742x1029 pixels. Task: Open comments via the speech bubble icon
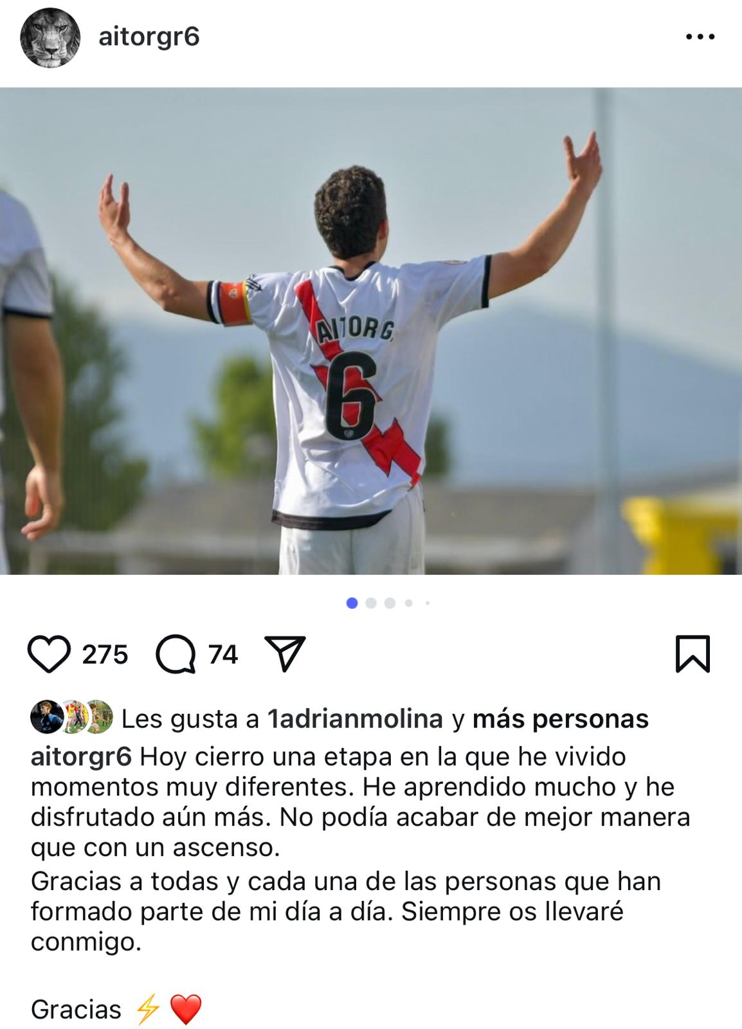(x=176, y=655)
